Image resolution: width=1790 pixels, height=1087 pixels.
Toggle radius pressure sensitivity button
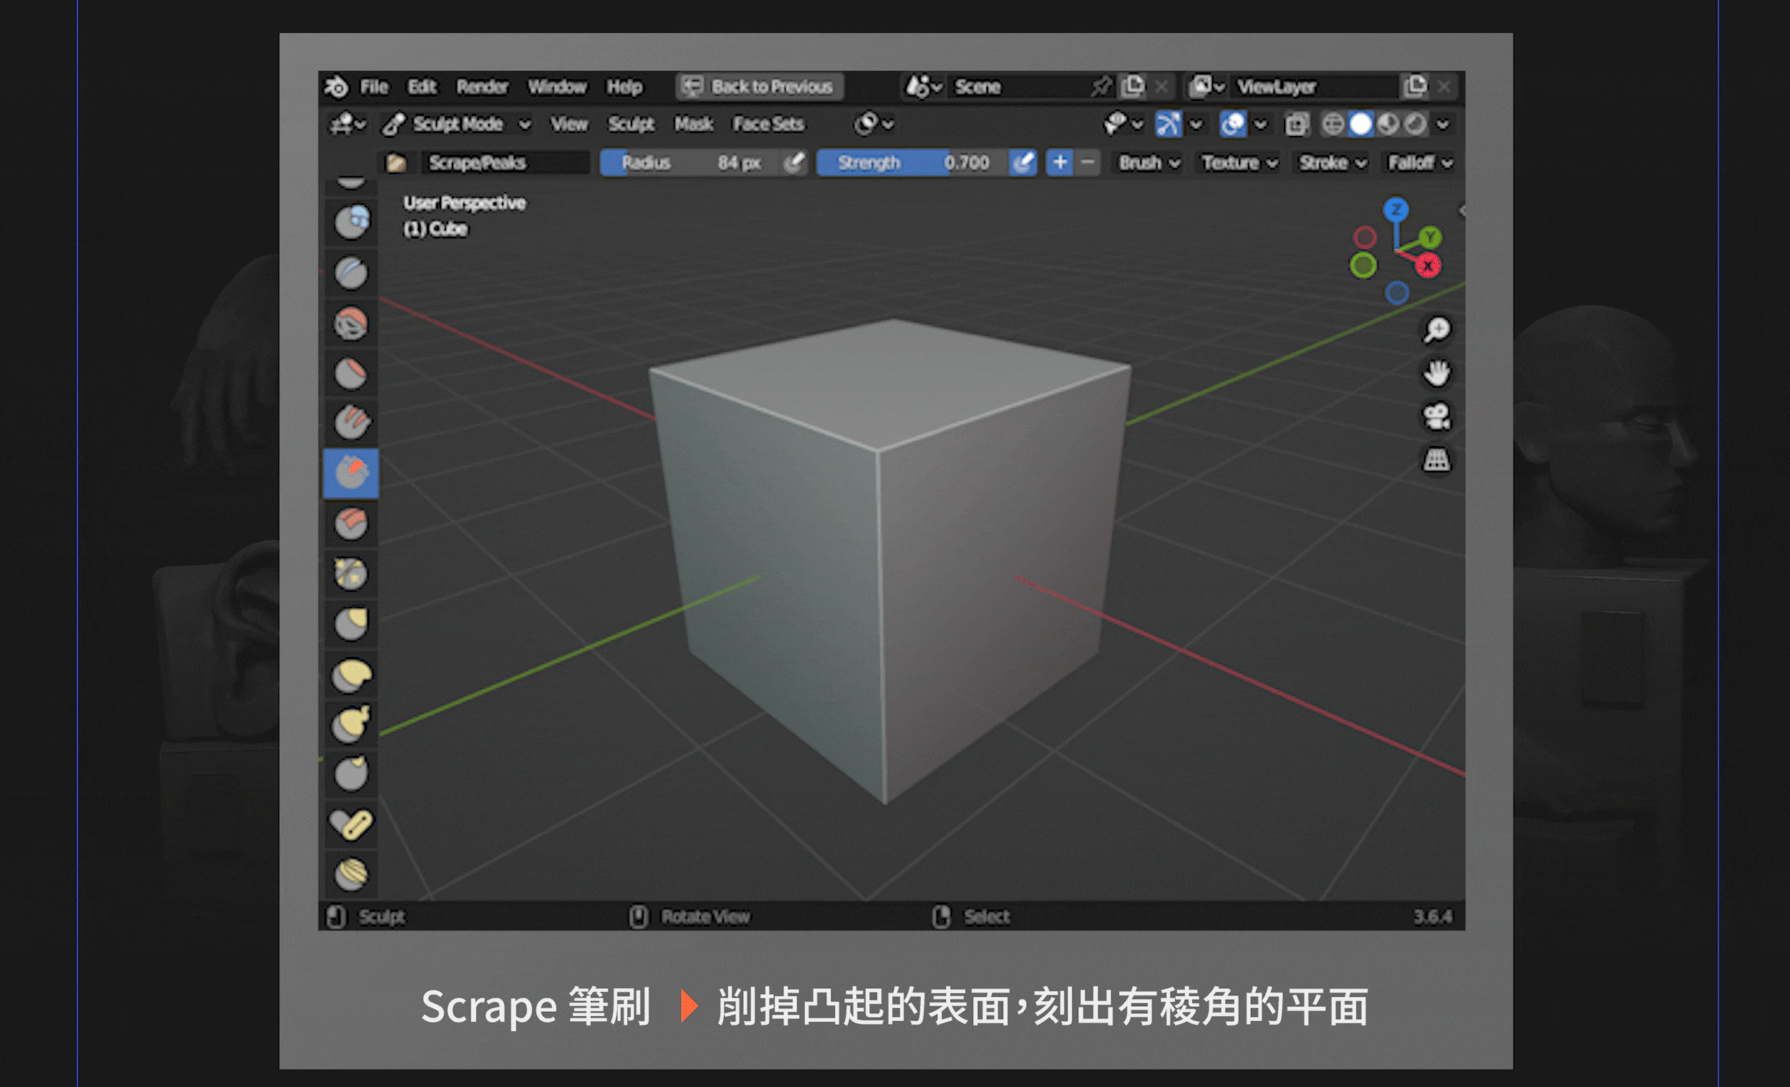coord(794,162)
